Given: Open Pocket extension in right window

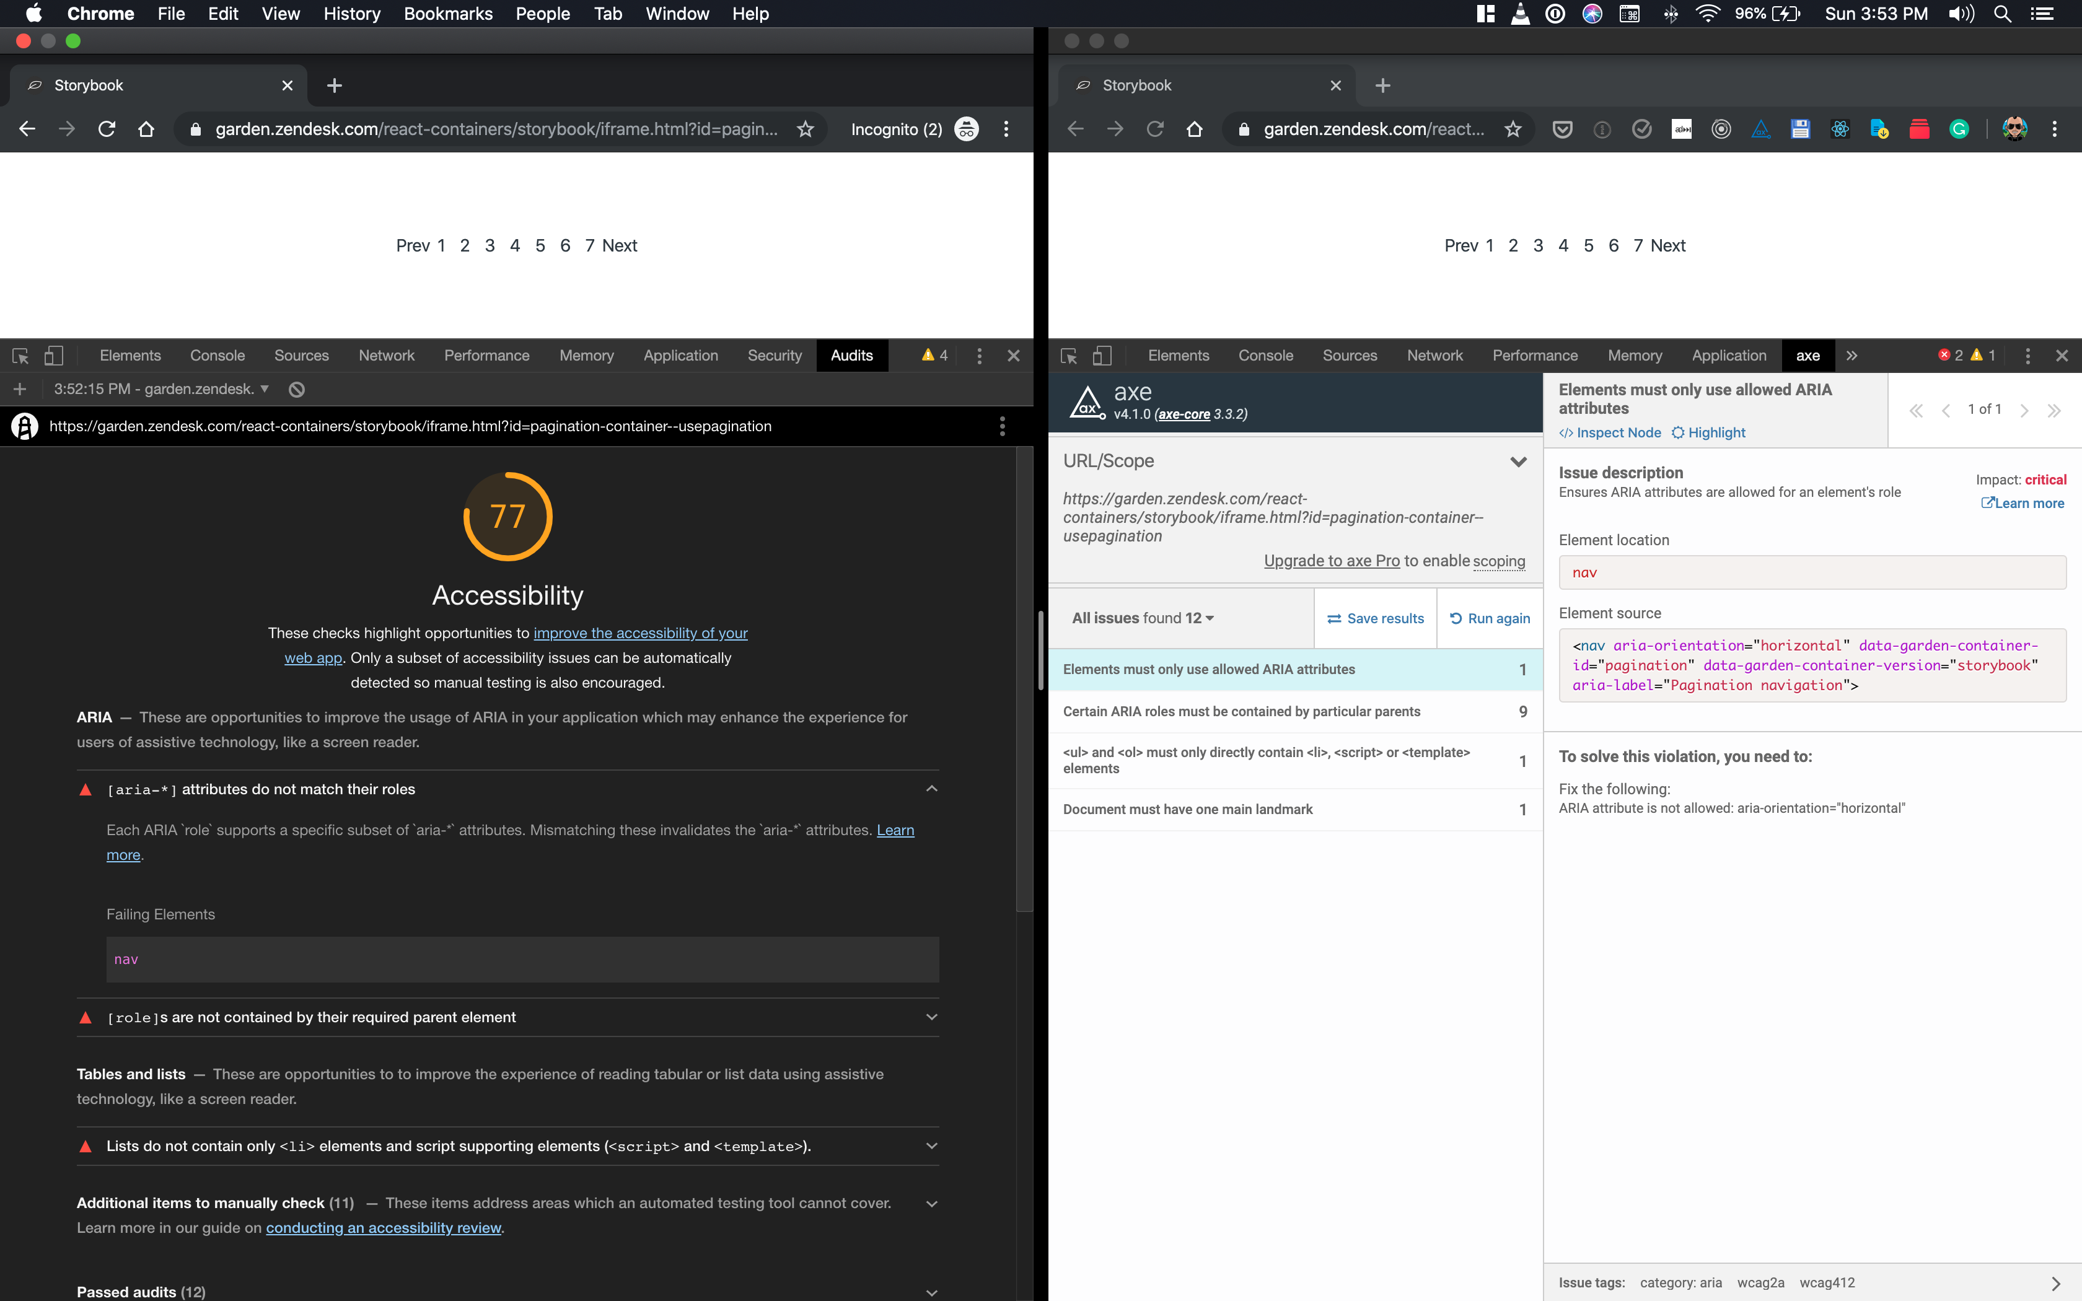Looking at the screenshot, I should point(1562,129).
